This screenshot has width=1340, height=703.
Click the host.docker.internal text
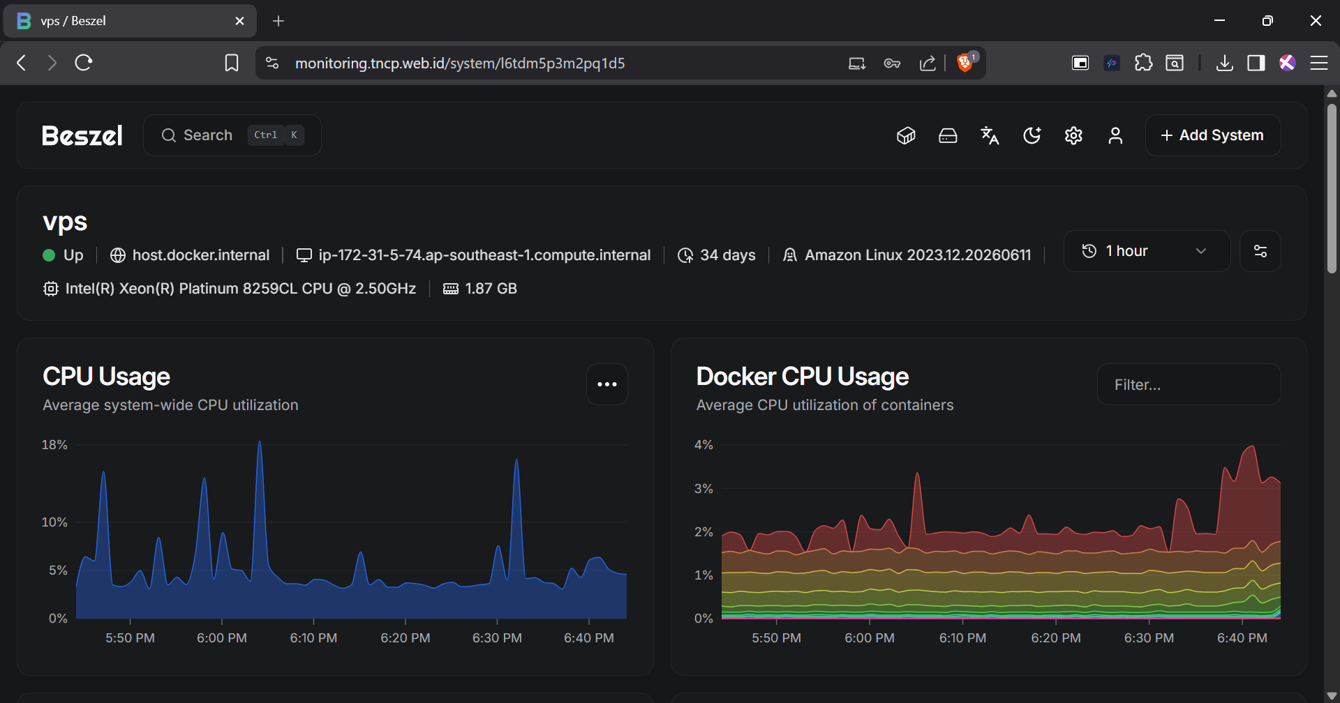[x=201, y=255]
